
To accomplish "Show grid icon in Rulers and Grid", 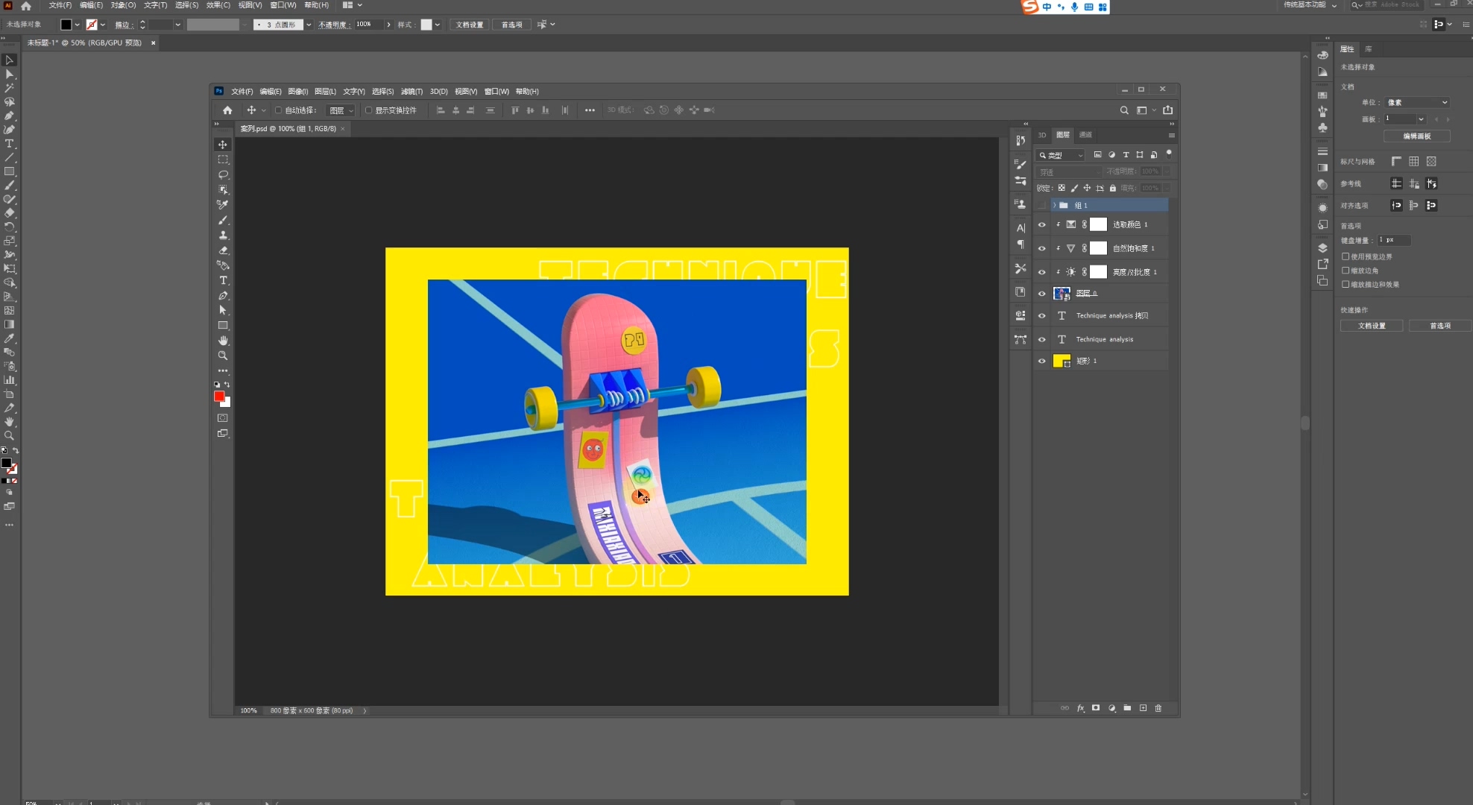I will 1414,161.
